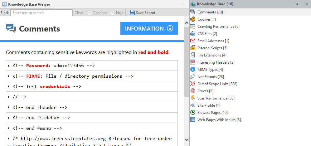The height and width of the screenshot is (146, 311).
Task: Select the File Extensions document icon
Action: click(193, 55)
